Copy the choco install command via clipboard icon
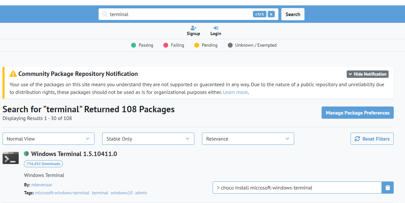The image size is (405, 203). click(388, 188)
